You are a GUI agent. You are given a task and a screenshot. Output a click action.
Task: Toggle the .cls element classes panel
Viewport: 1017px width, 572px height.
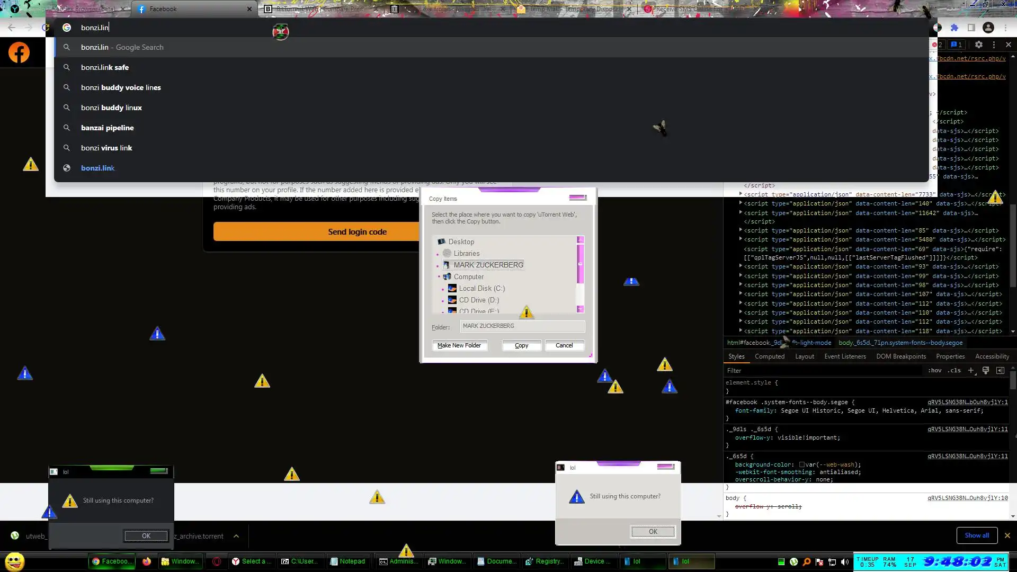[954, 371]
